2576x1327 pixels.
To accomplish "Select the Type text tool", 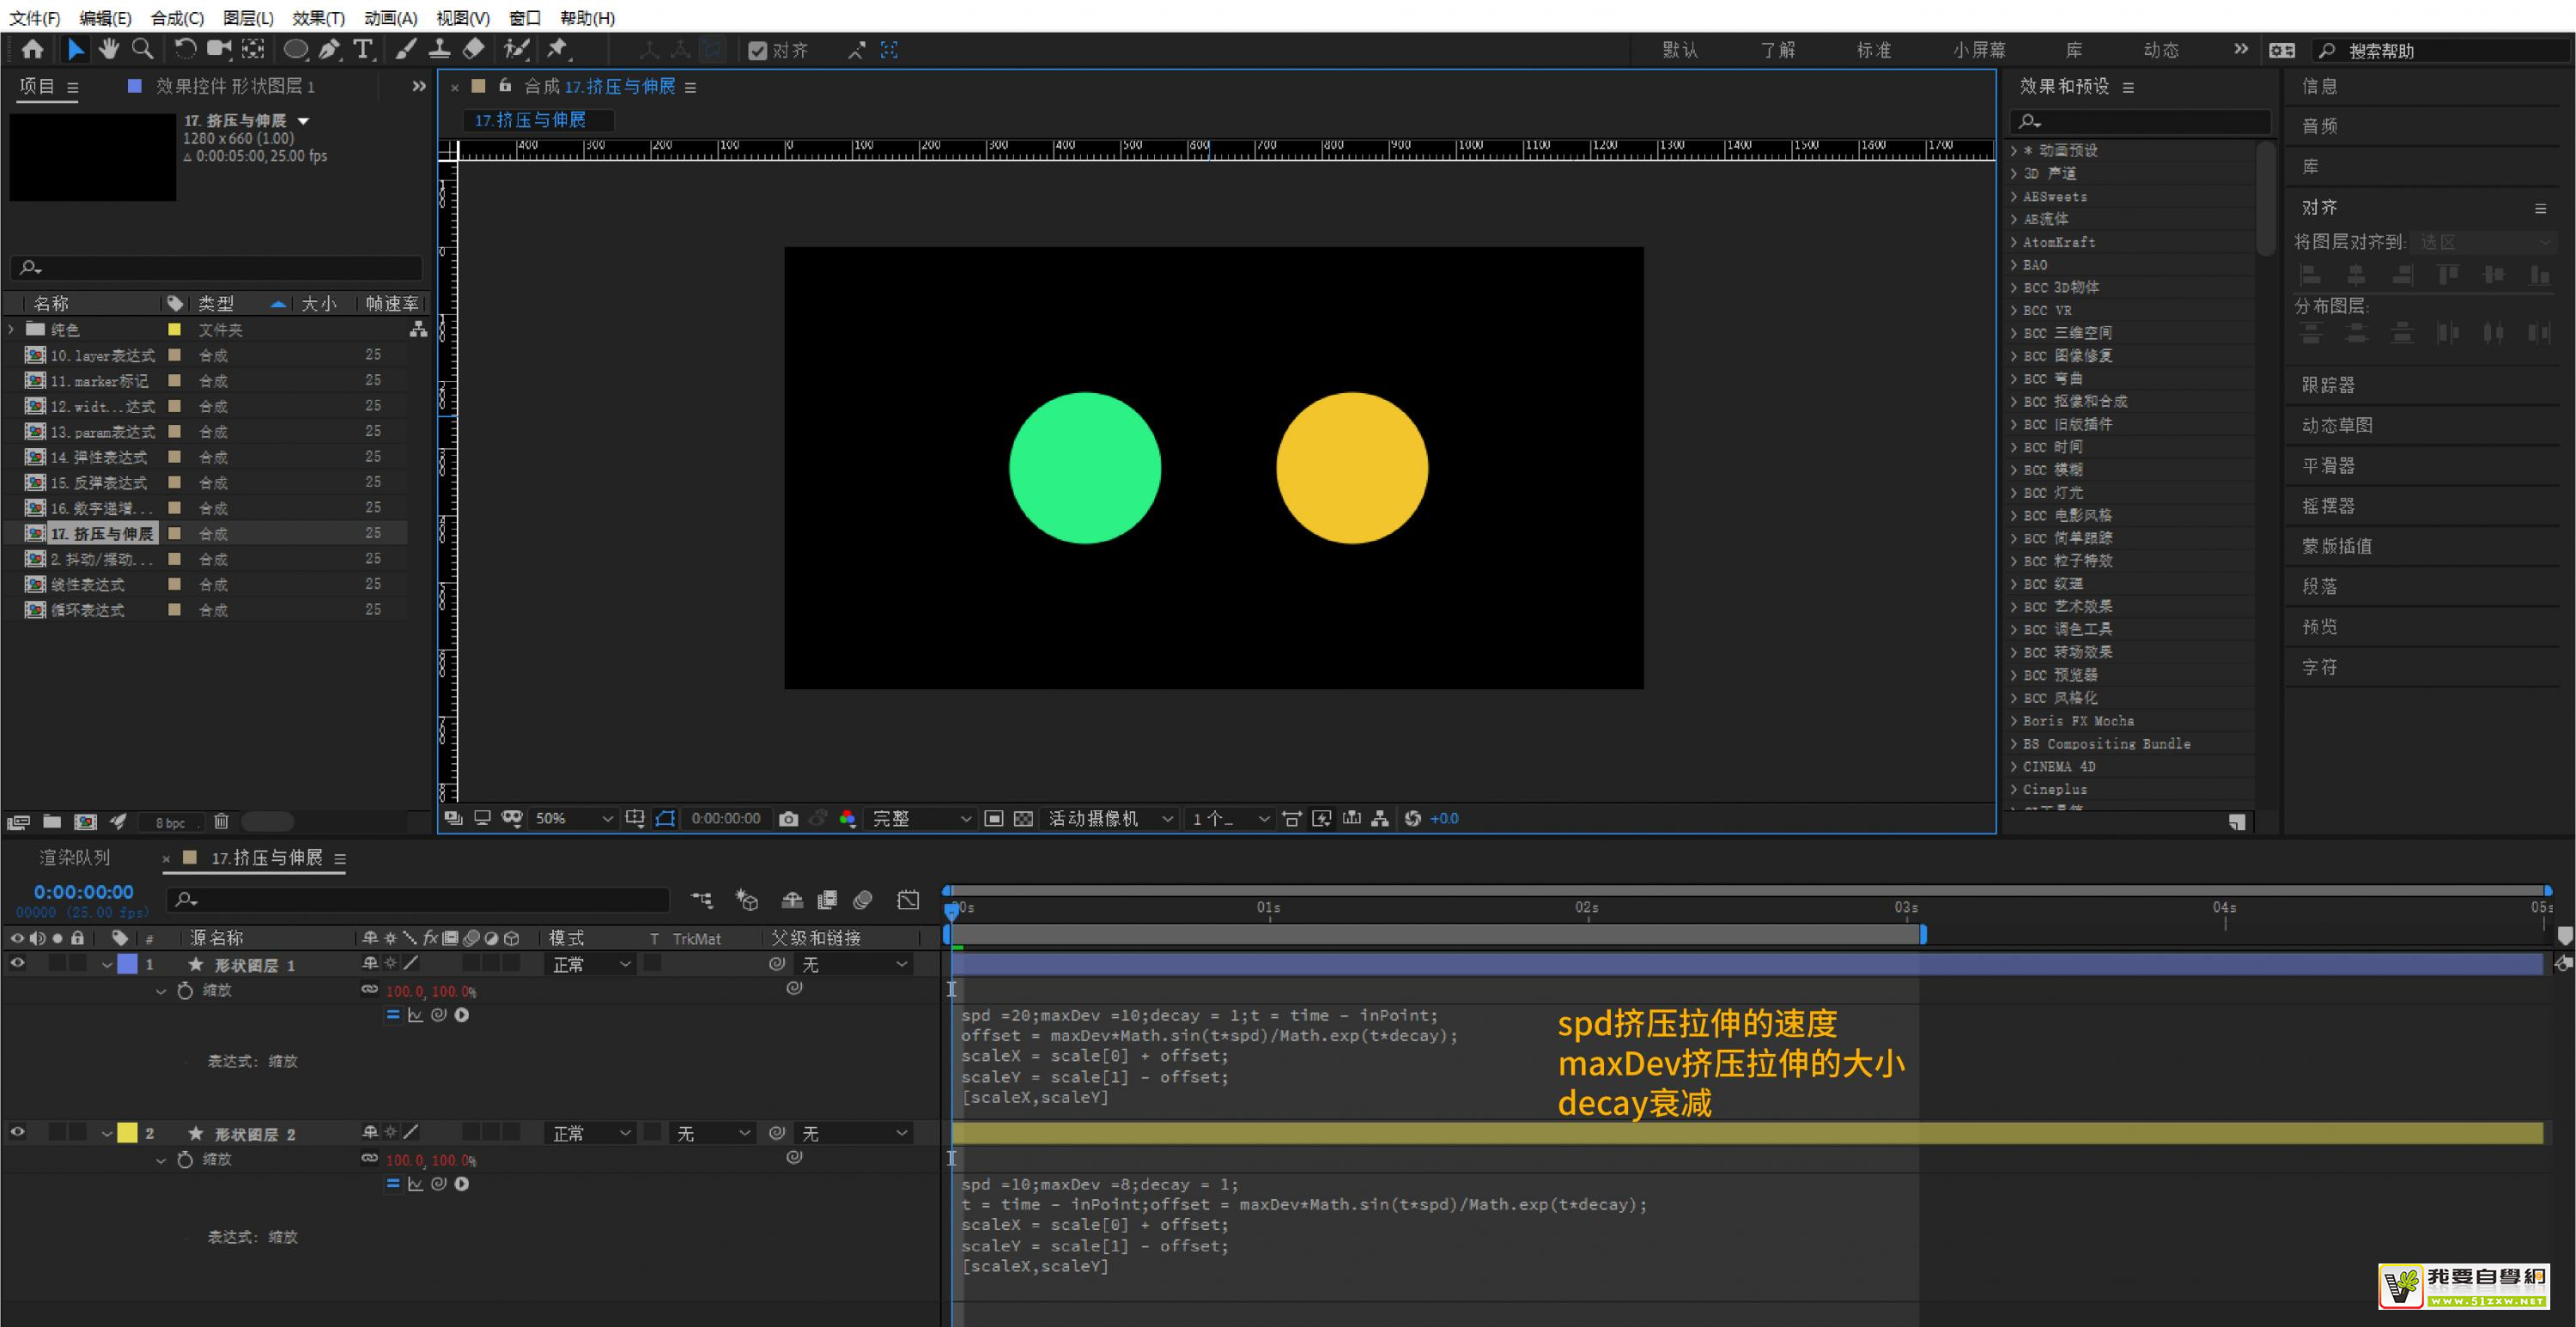I will pos(363,49).
